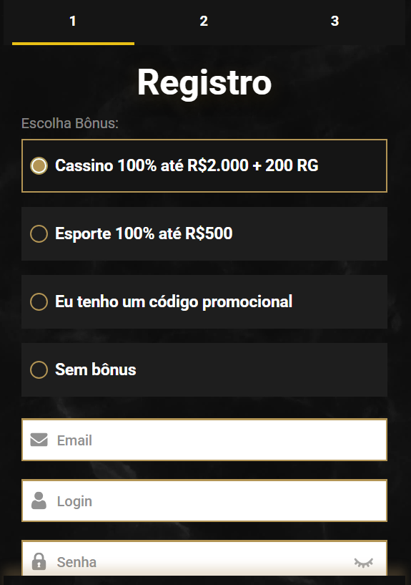Click the padlock icon in the Senha field
The height and width of the screenshot is (585, 411).
(x=39, y=561)
